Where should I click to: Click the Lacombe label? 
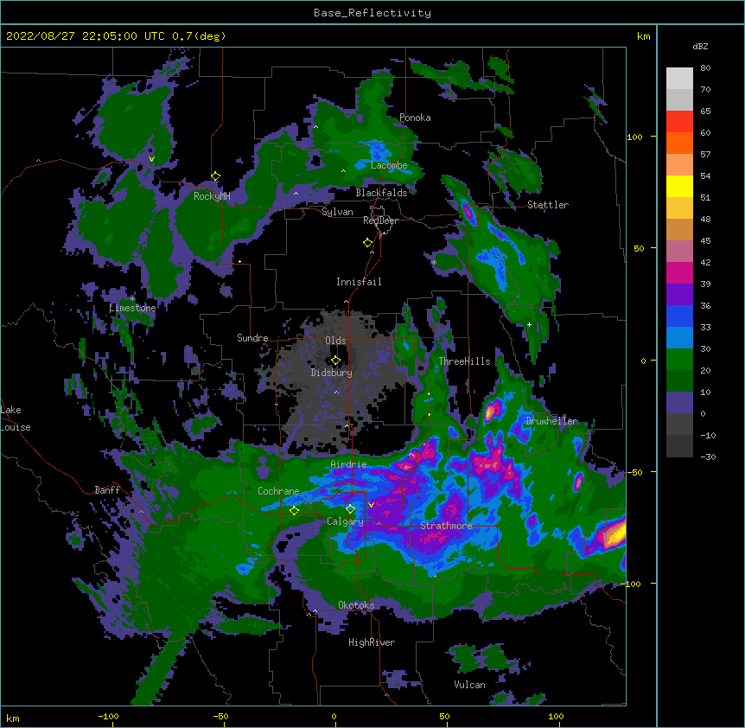click(x=389, y=165)
